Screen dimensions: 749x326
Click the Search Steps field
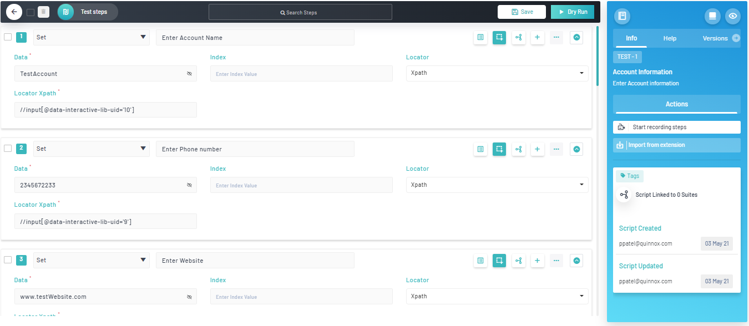(x=300, y=12)
